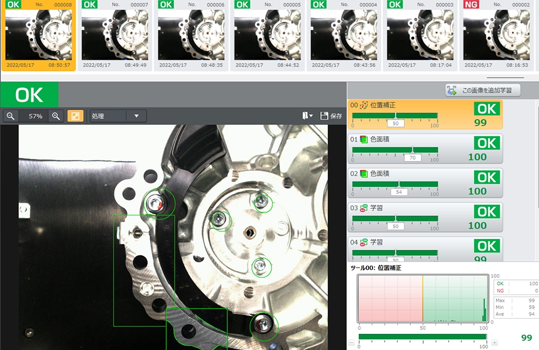Viewport: 539px width, 350px height.
Task: Click the Ave statistic value 94
Action: [531, 314]
